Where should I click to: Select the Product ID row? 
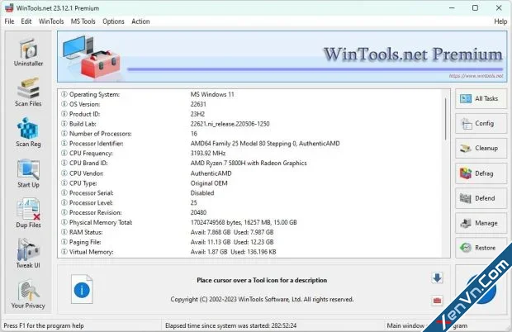click(x=251, y=114)
